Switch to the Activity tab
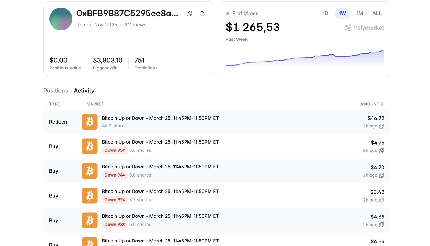 pos(84,91)
